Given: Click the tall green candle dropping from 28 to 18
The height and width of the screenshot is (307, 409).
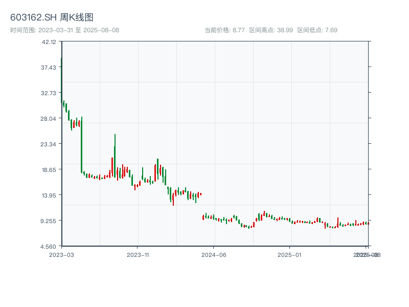Looking at the screenshot, I should click(x=81, y=145).
